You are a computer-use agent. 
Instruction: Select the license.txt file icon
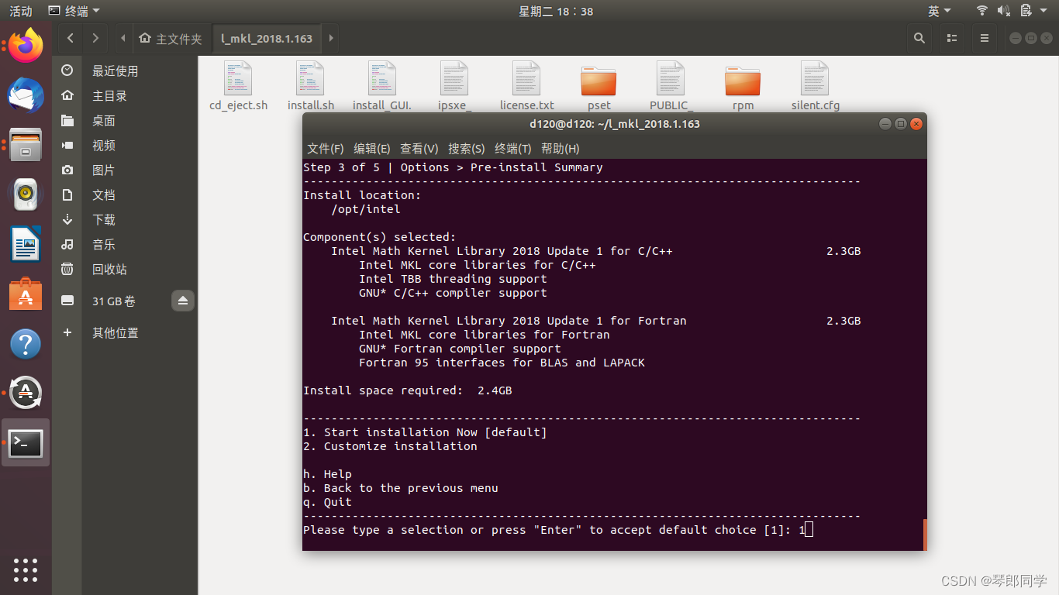click(x=526, y=78)
